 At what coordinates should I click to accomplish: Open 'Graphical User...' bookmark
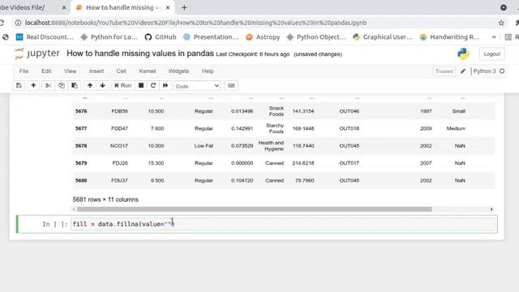[x=383, y=37]
